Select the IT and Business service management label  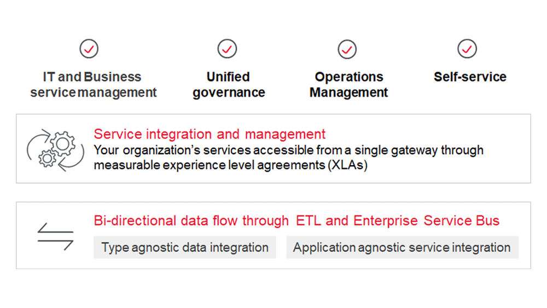93,85
